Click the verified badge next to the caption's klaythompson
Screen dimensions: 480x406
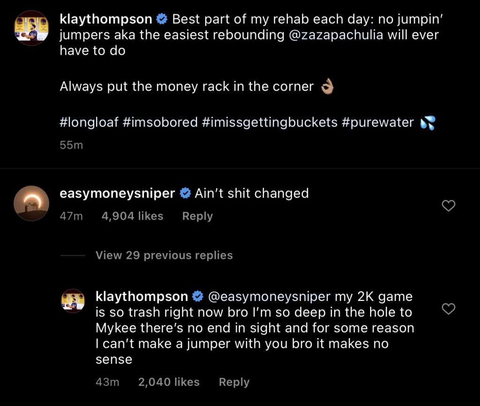coord(162,20)
